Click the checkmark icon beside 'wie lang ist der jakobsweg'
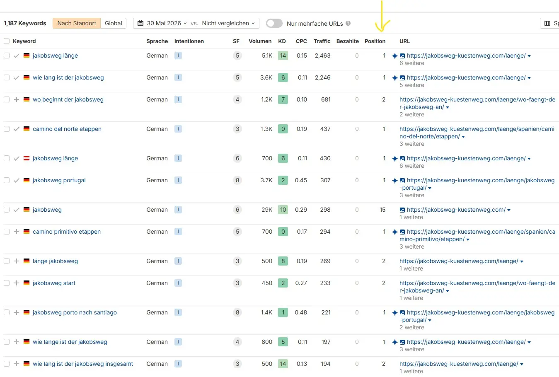The height and width of the screenshot is (377, 559). coord(17,77)
